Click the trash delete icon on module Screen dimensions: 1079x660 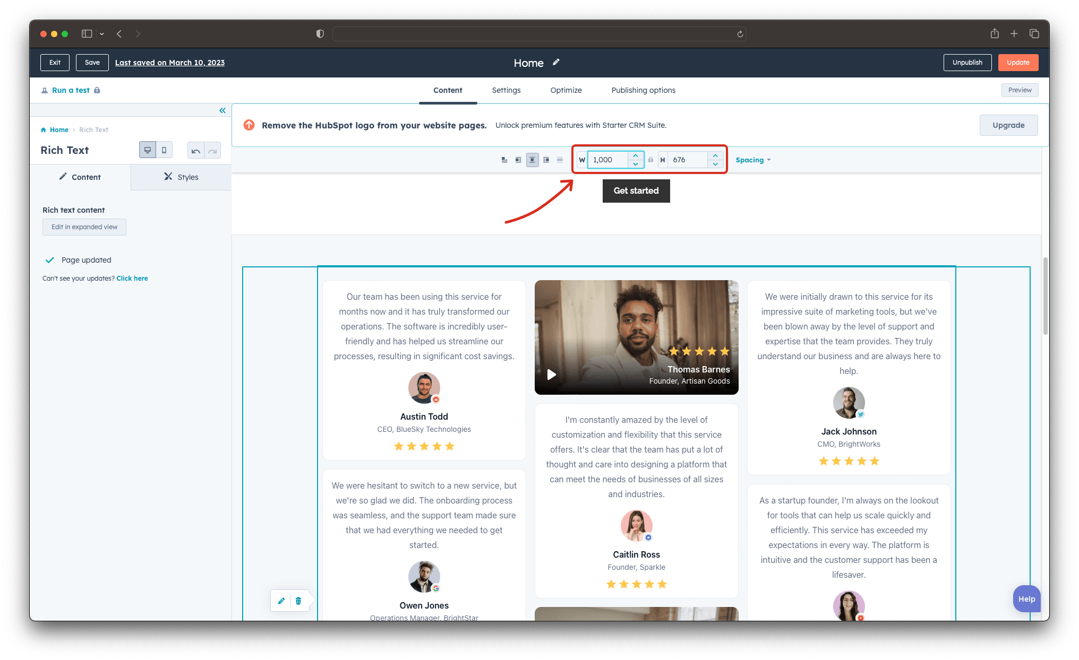tap(298, 601)
